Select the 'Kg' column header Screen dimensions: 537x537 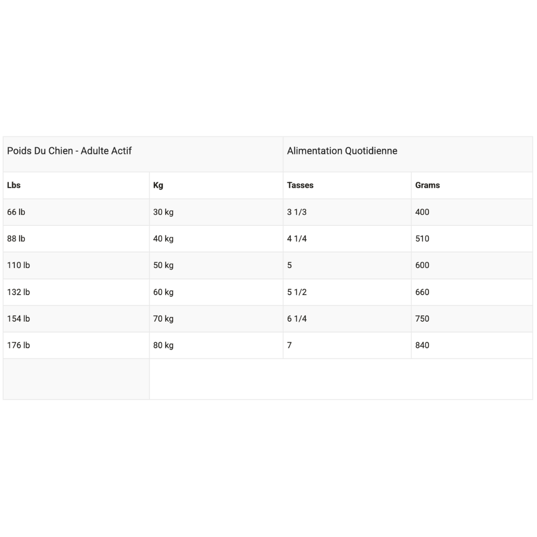pyautogui.click(x=216, y=185)
